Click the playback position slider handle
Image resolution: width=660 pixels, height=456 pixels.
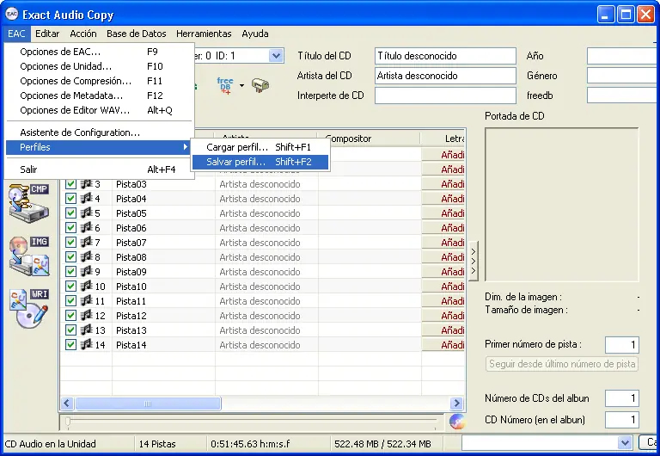68,421
